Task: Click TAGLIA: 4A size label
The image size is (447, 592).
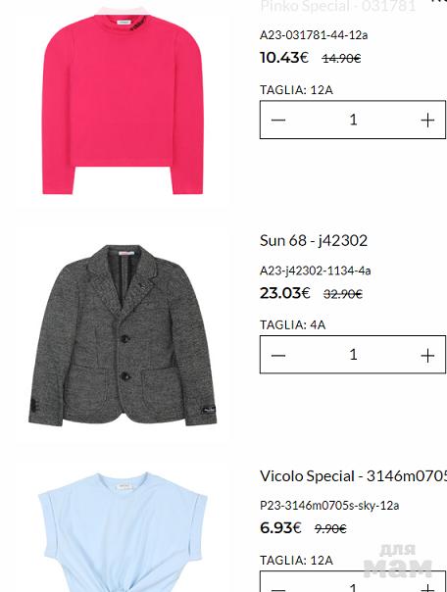Action: [292, 324]
